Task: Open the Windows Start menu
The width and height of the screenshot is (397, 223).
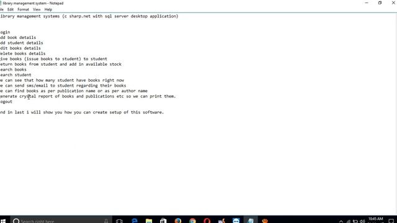Action: (3, 221)
